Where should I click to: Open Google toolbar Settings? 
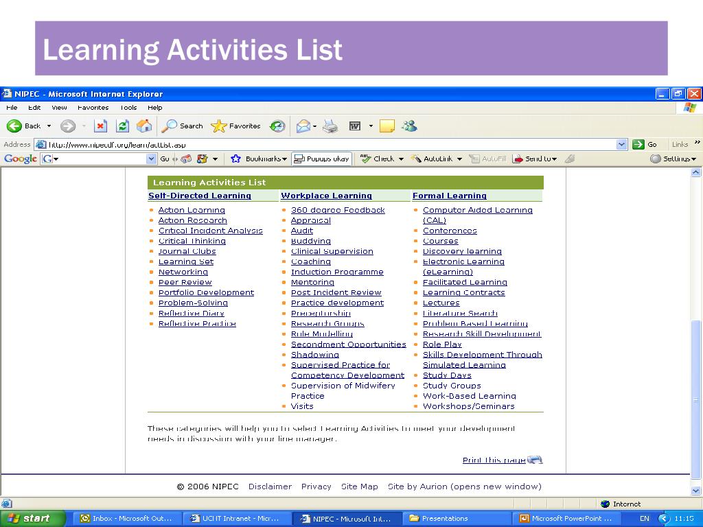pyautogui.click(x=673, y=159)
